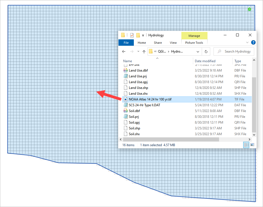Click the Back navigation arrow
The height and width of the screenshot is (207, 263).
124,51
